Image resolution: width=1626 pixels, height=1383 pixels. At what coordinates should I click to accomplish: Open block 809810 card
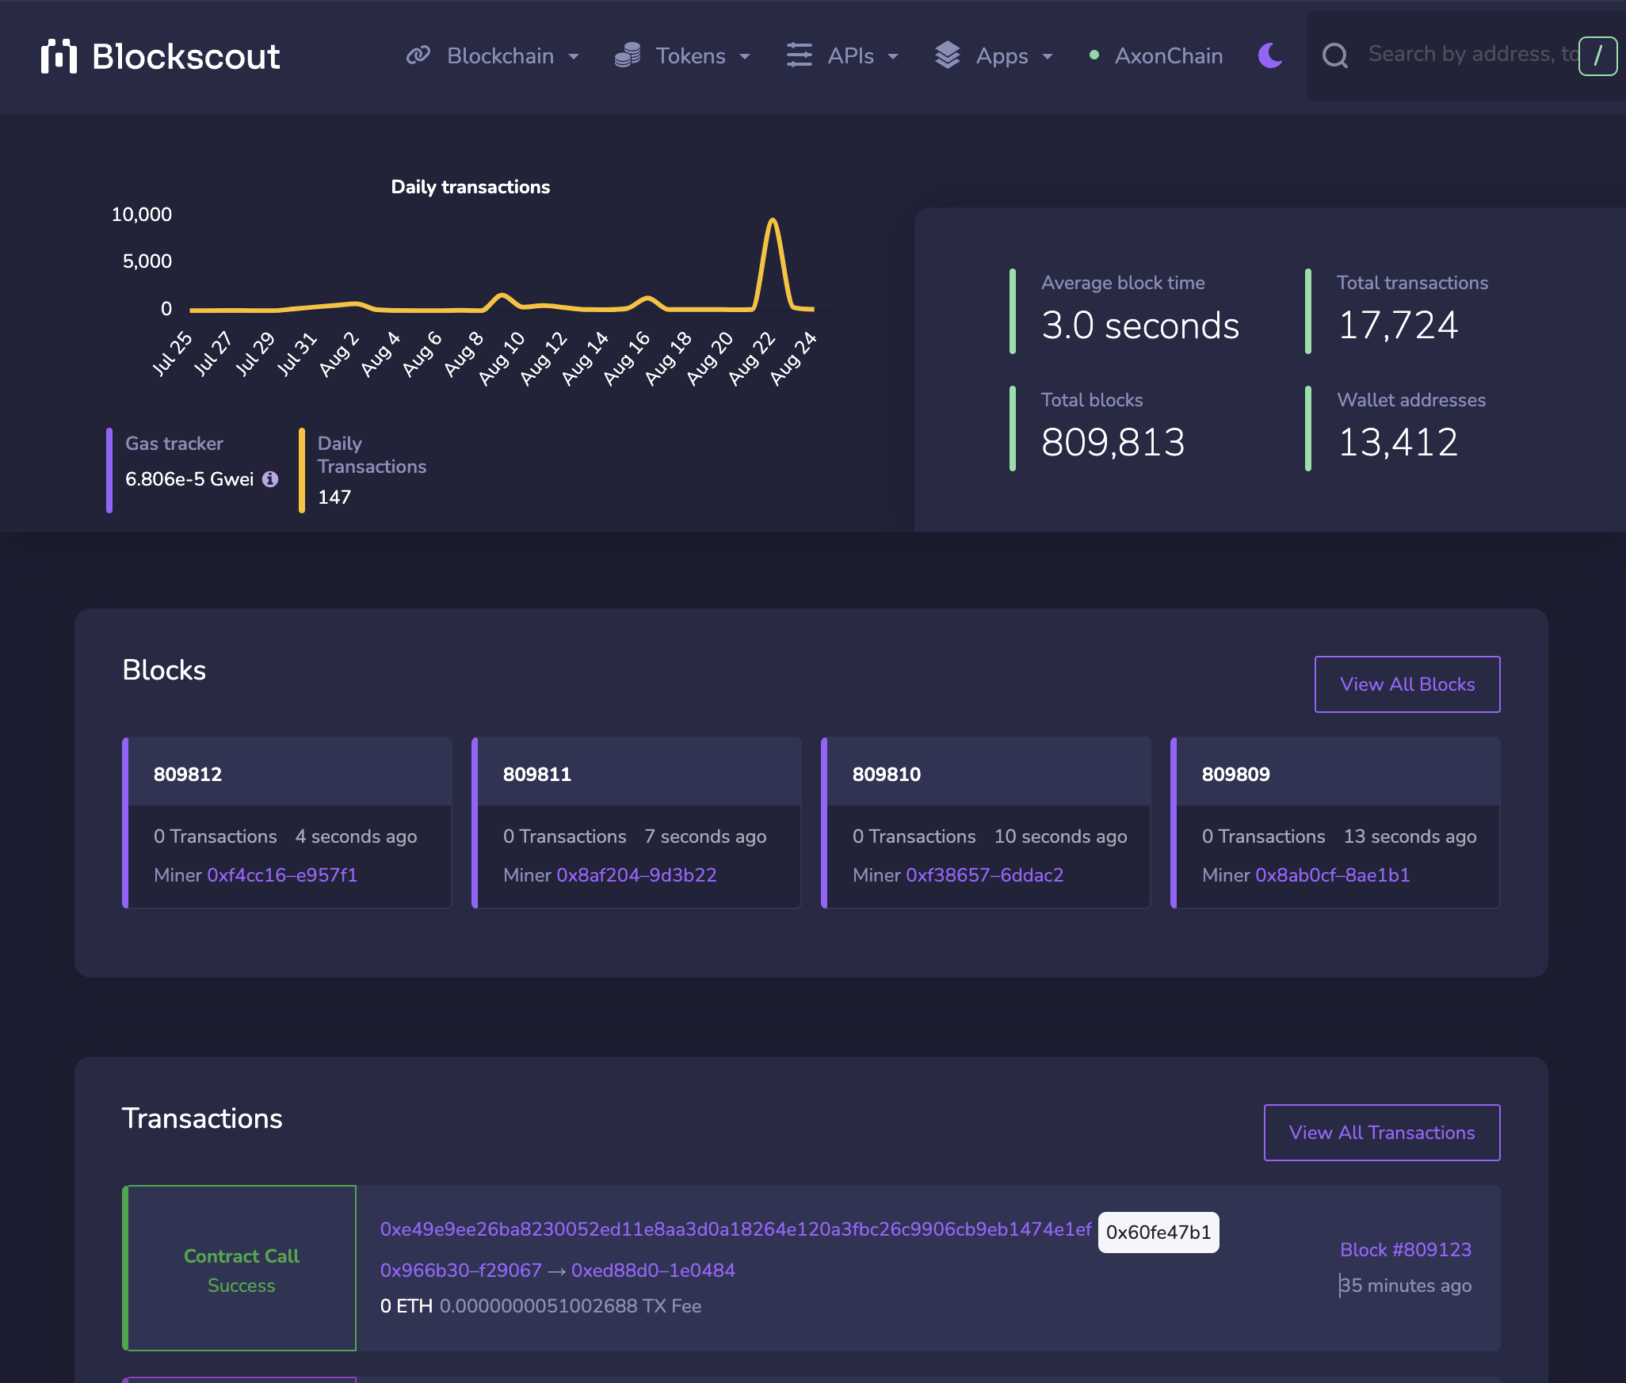coord(886,774)
